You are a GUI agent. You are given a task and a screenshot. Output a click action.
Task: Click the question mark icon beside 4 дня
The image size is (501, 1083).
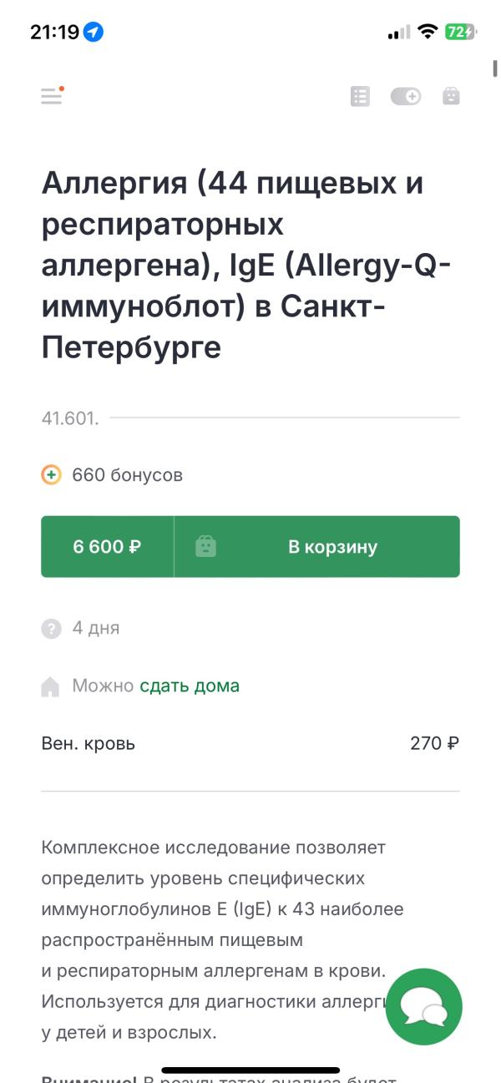click(52, 628)
